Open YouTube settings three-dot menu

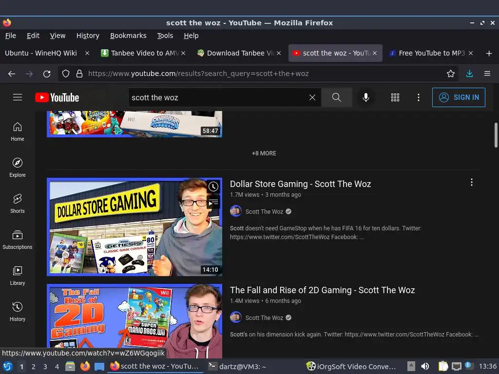pyautogui.click(x=419, y=97)
